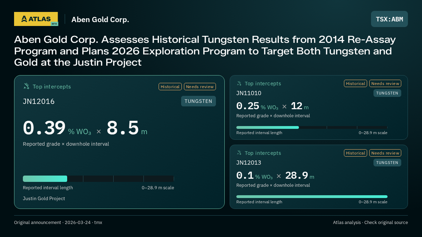Click the TUNGSTEN badge on JN12016 card
Viewport: 422px width, 237px height.
(x=198, y=101)
